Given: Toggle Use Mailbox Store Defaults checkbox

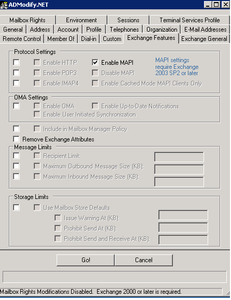Looking at the screenshot, I should [37, 207].
